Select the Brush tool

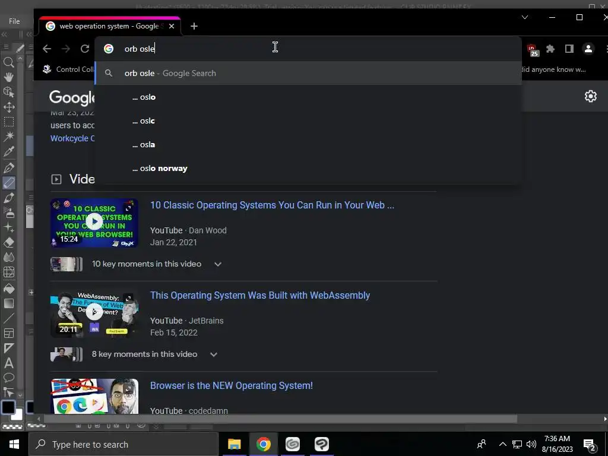coord(8,198)
